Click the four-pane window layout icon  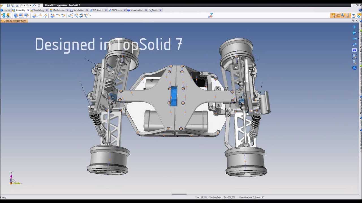354,50
